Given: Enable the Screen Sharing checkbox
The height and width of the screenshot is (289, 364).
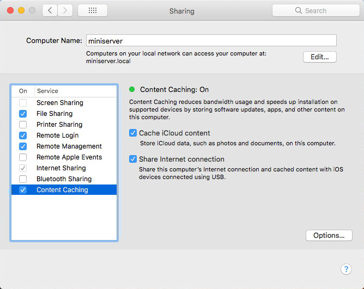Looking at the screenshot, I should (x=23, y=103).
